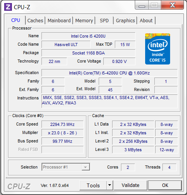Click the Multiplier value x 23.0 ( 8 - 26 )
The image size is (187, 195).
tap(62, 133)
